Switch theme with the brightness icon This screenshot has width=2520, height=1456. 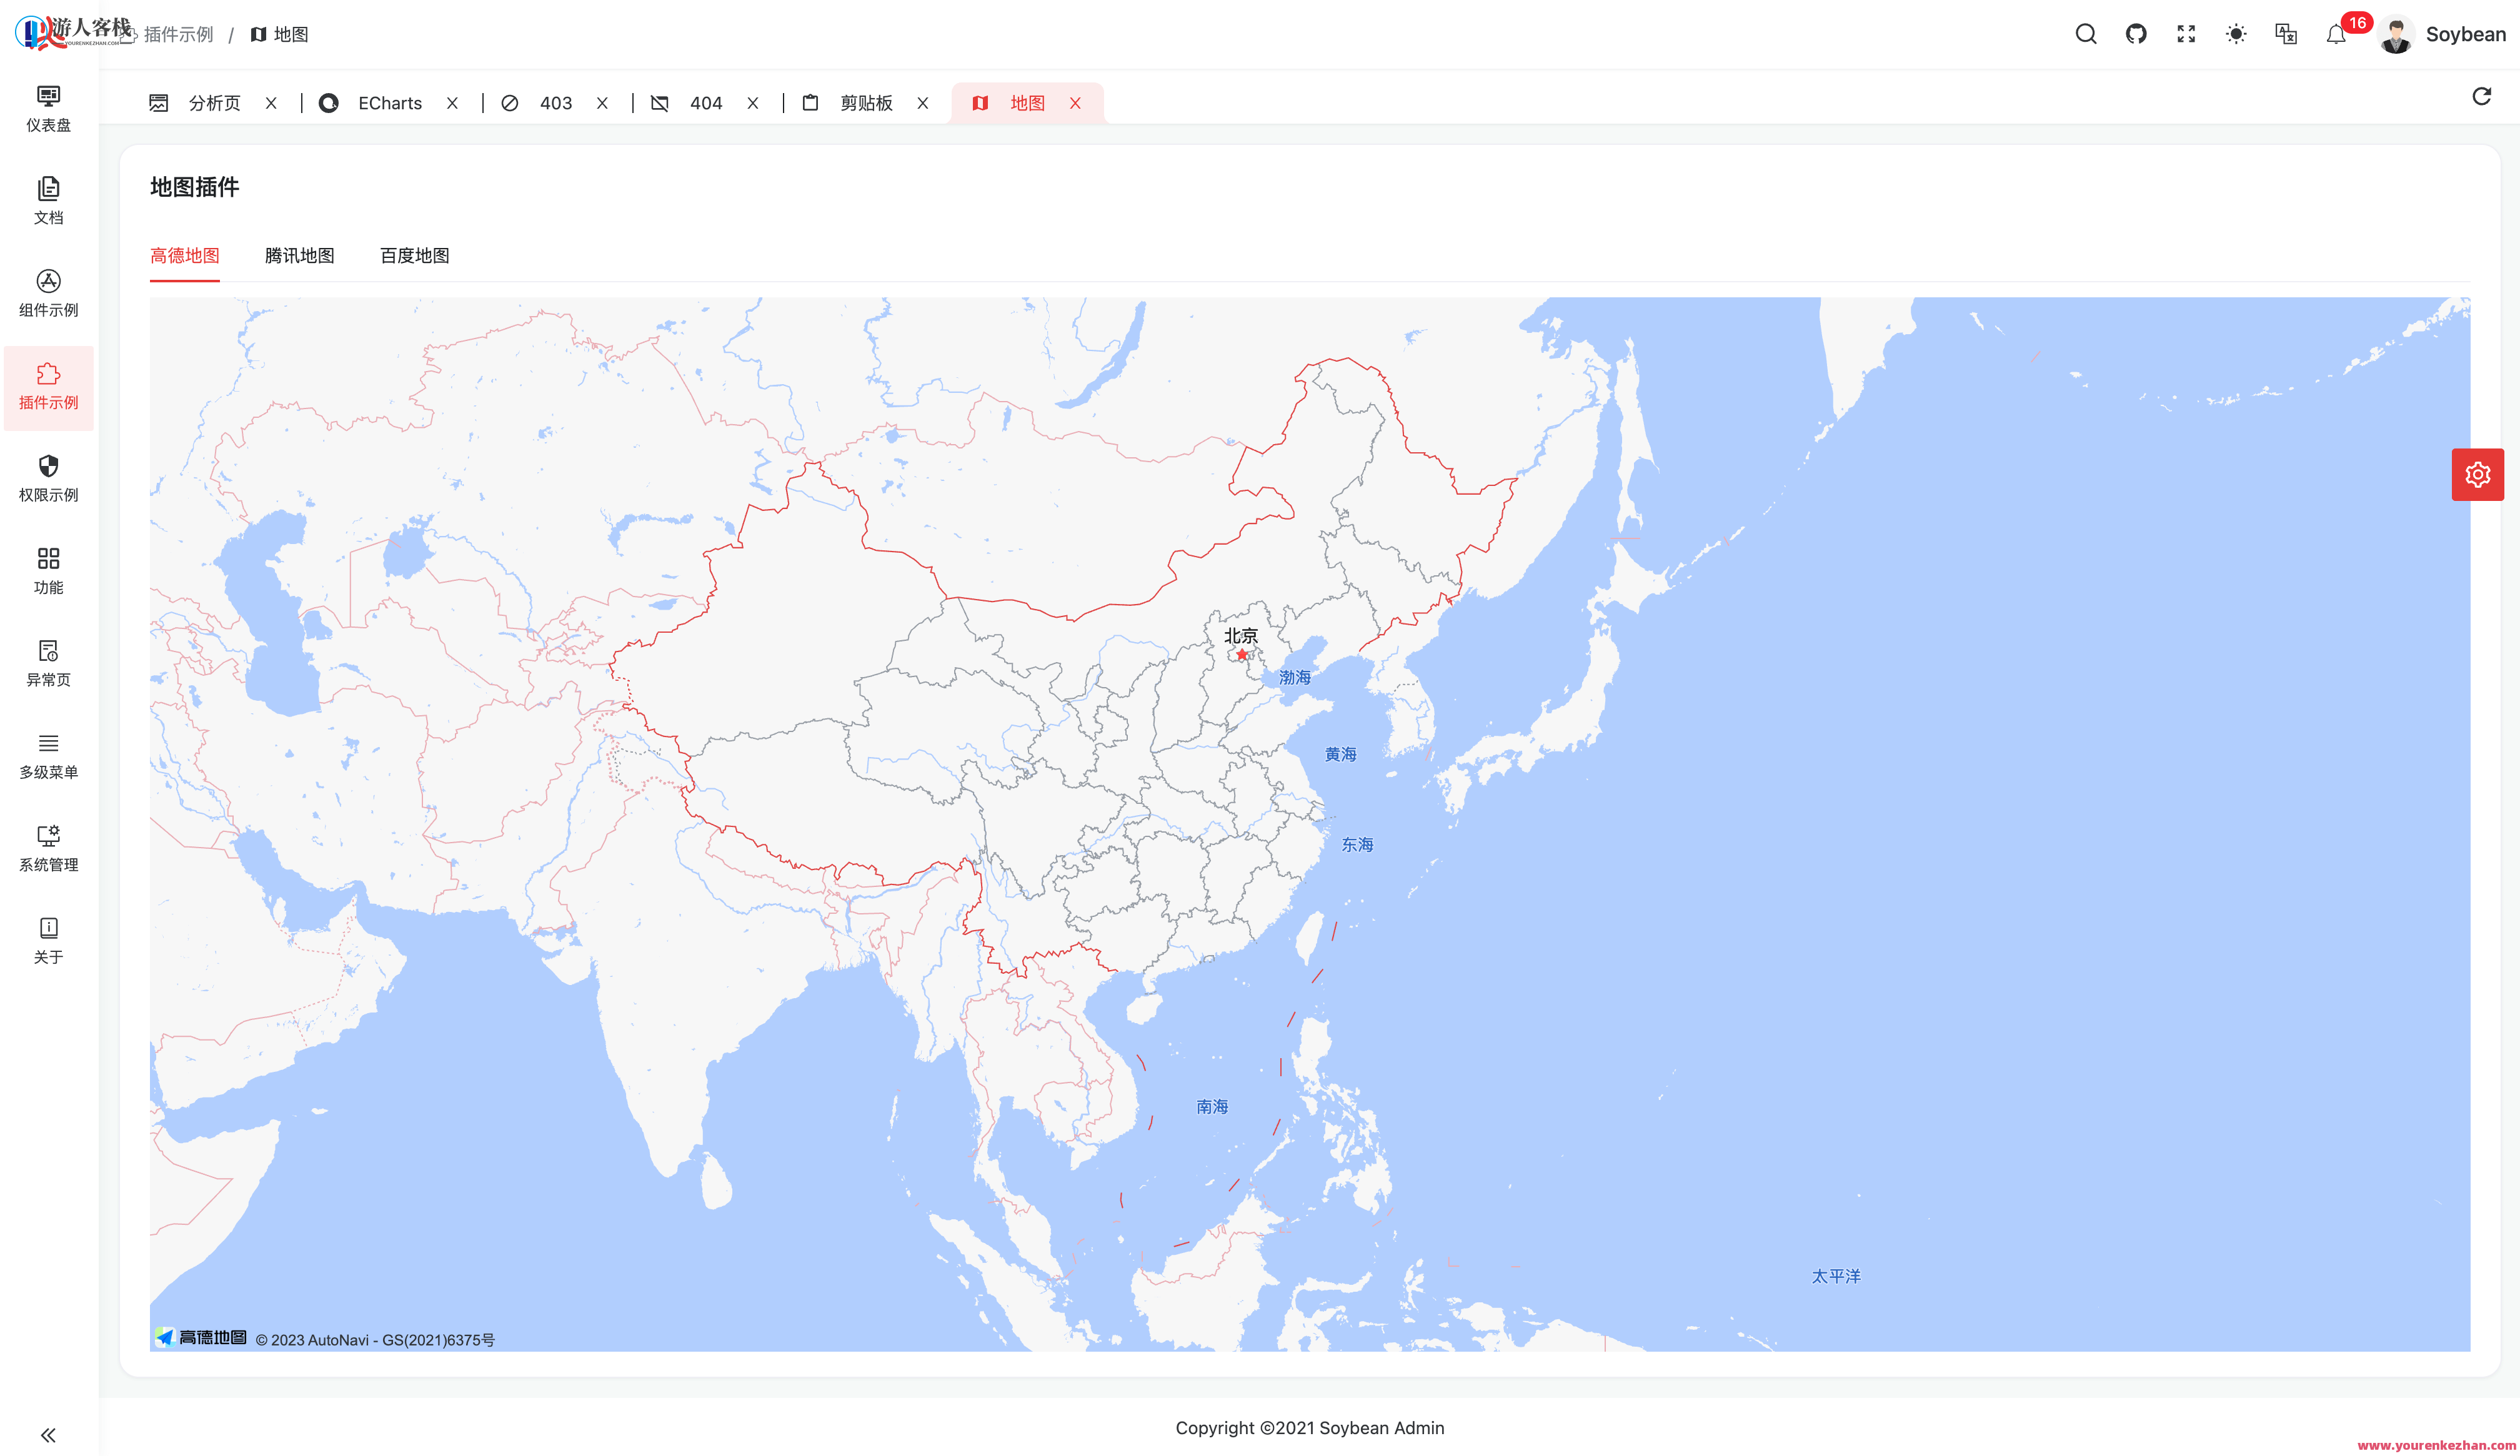2236,33
